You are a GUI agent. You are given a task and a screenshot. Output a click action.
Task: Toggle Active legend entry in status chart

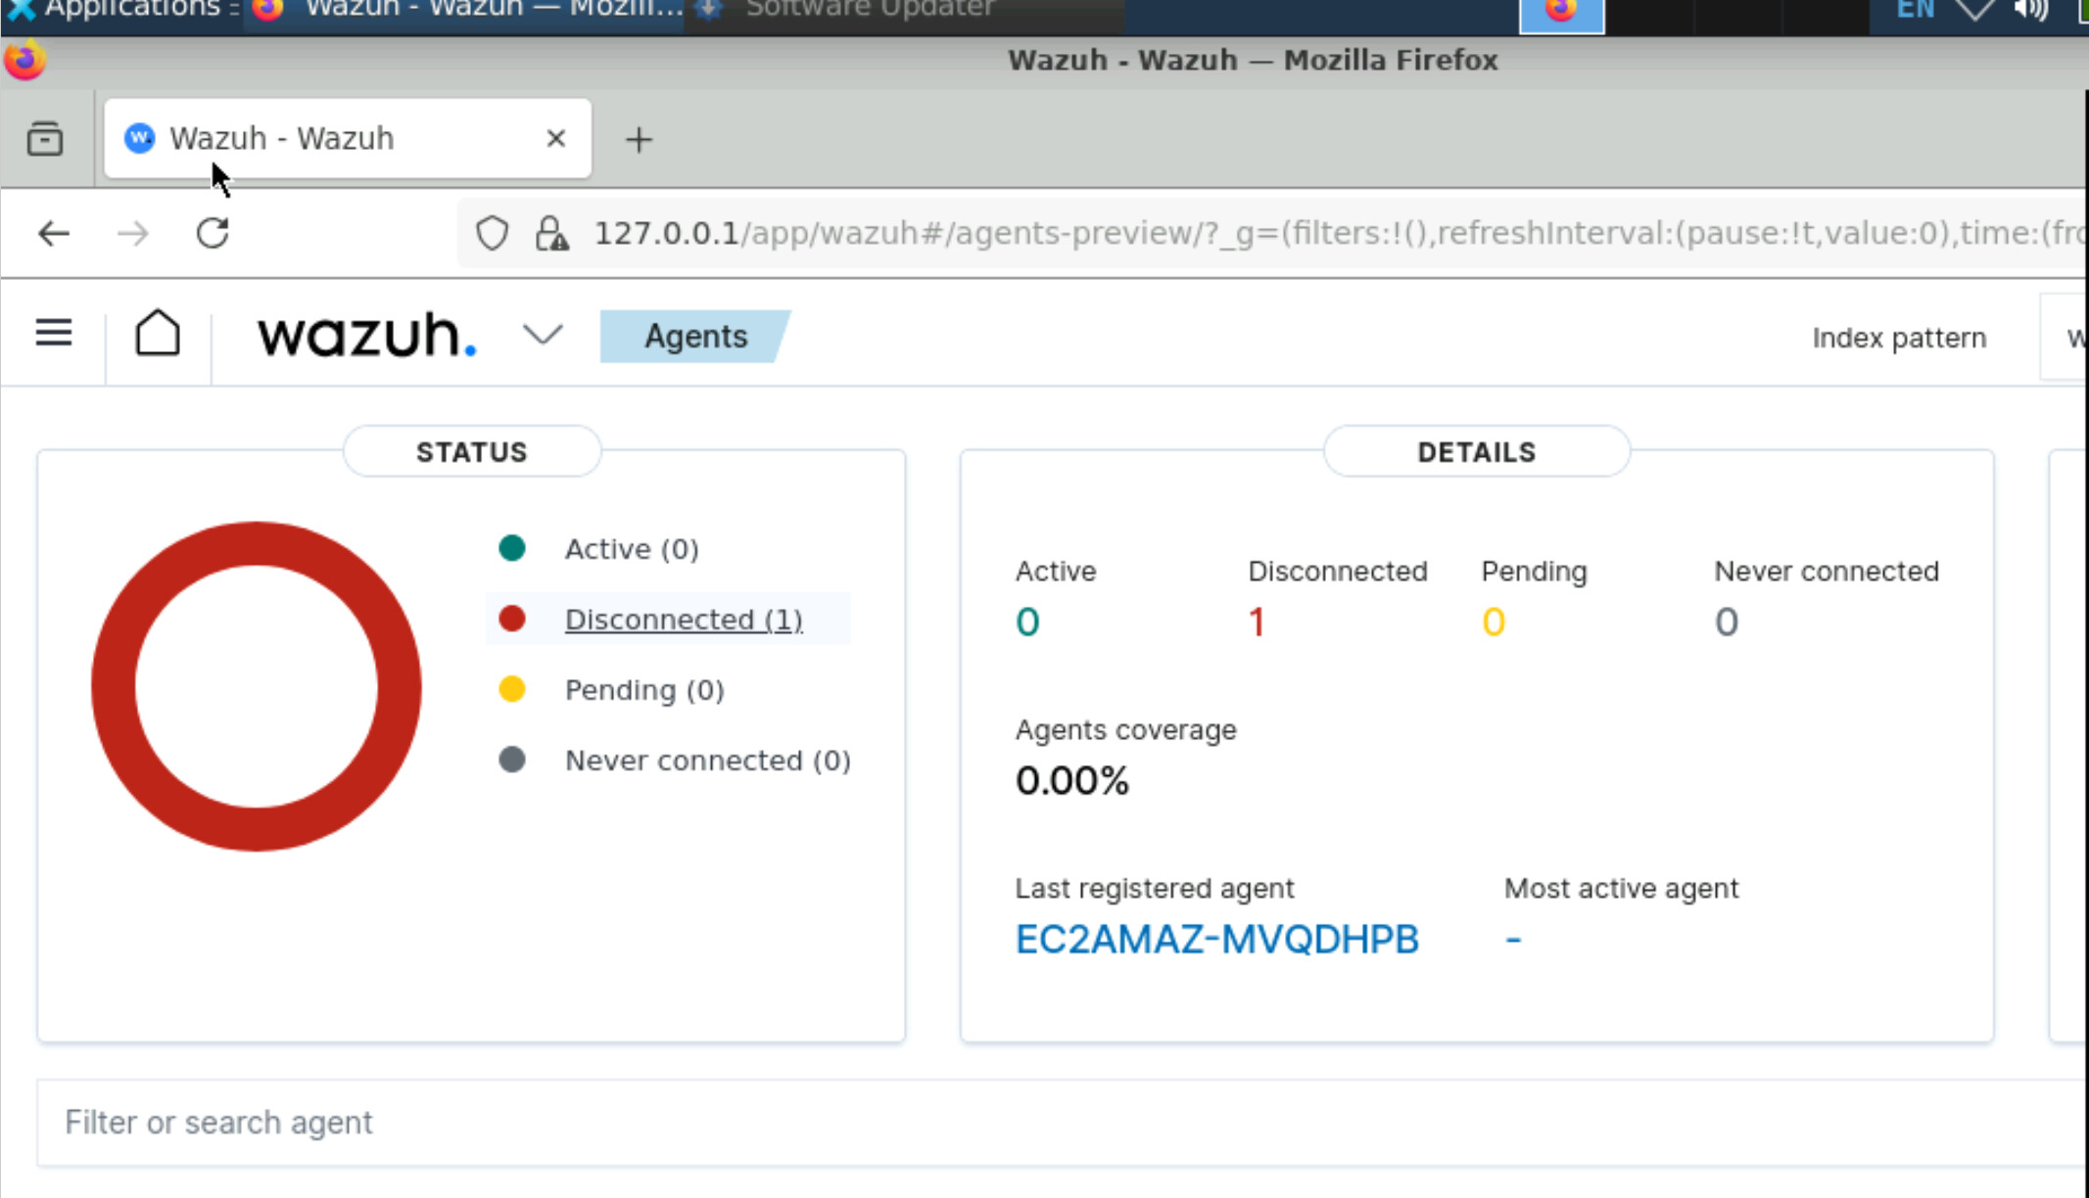tap(631, 549)
